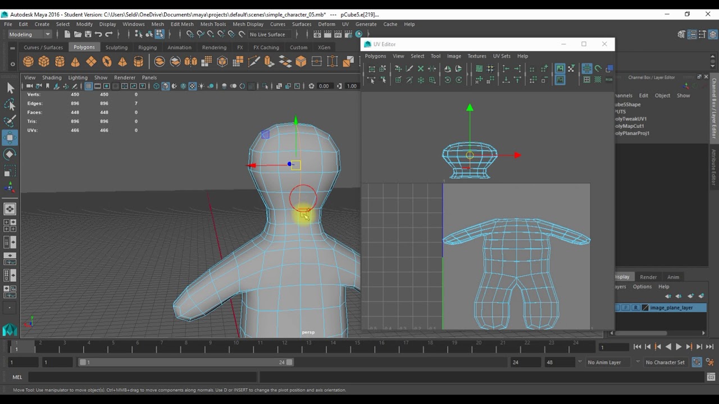Click the MEL command line input field
The image size is (719, 404).
pos(143,377)
